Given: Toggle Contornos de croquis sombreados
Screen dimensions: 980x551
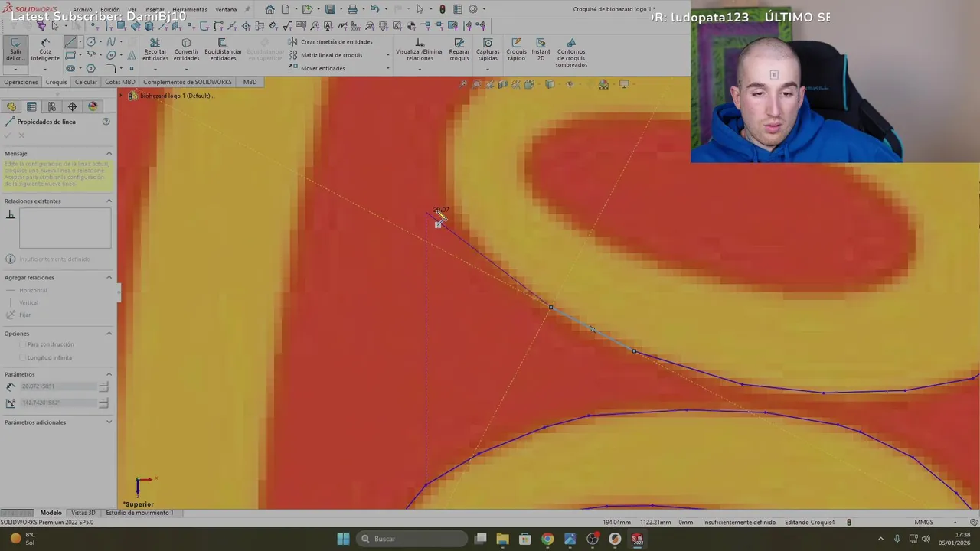Looking at the screenshot, I should click(x=571, y=52).
